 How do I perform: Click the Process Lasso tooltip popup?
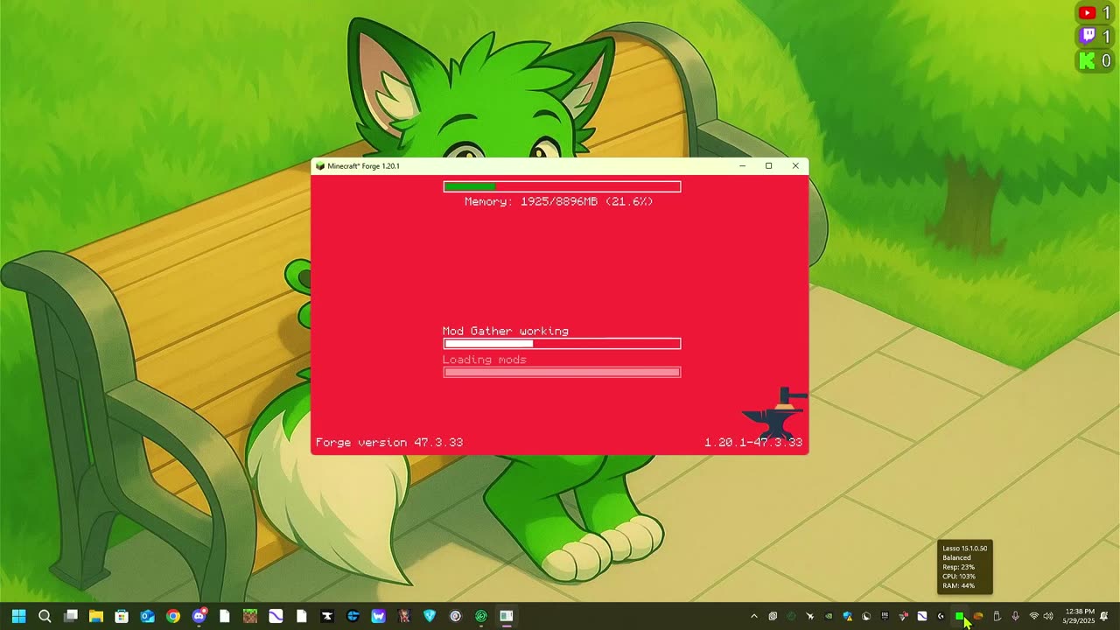click(965, 567)
